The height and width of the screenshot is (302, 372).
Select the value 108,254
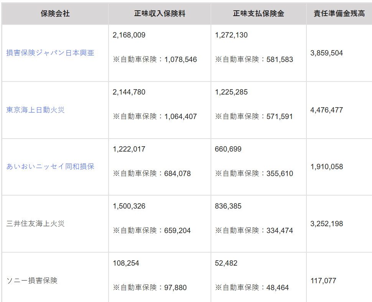pyautogui.click(x=126, y=263)
